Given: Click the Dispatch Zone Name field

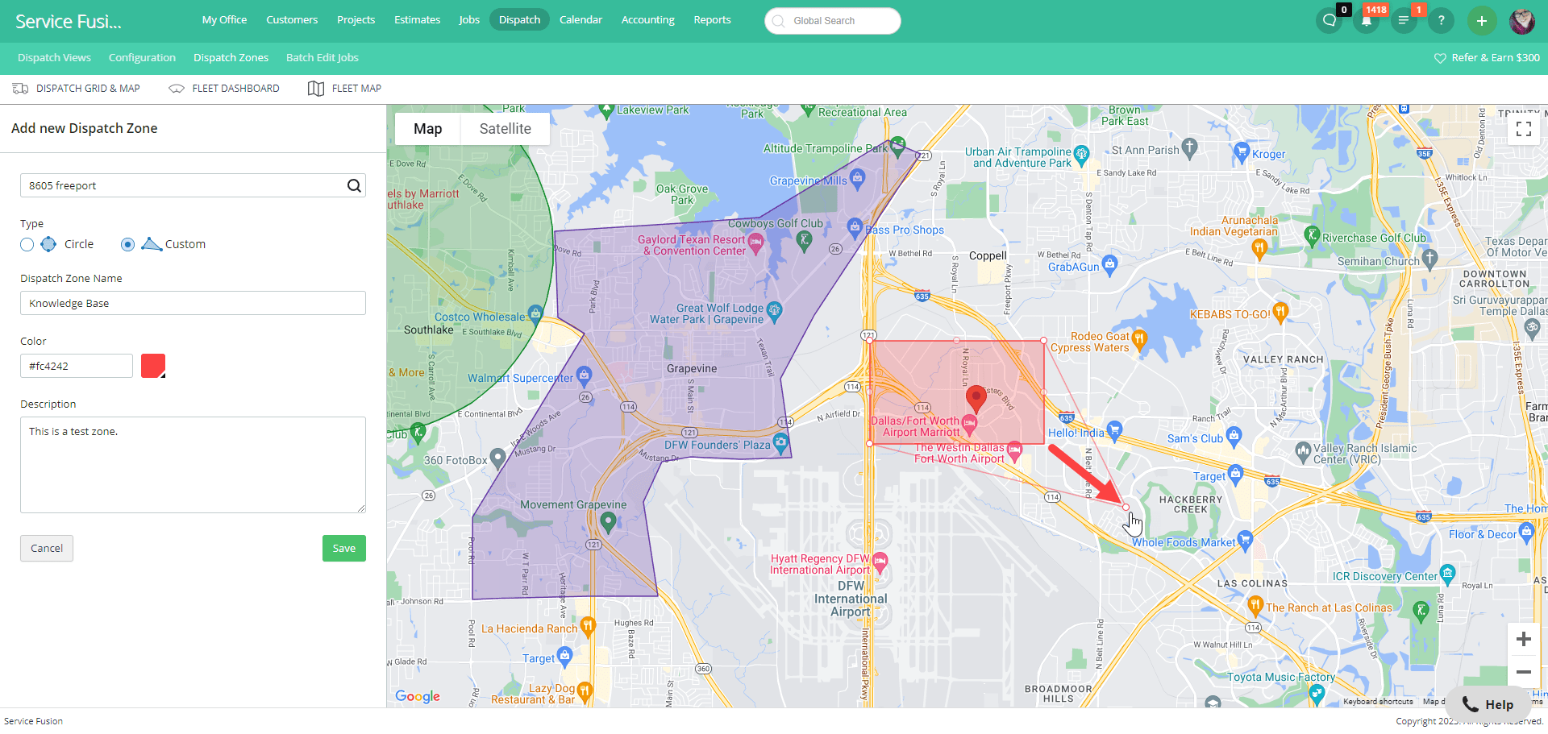Looking at the screenshot, I should [x=193, y=304].
